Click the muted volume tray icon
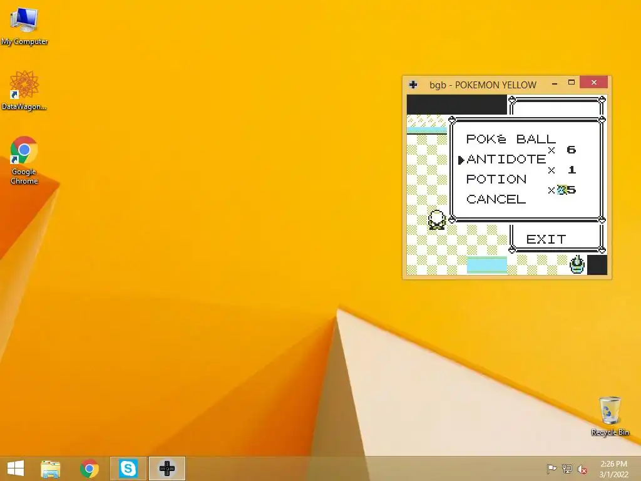The width and height of the screenshot is (641, 481). 582,469
